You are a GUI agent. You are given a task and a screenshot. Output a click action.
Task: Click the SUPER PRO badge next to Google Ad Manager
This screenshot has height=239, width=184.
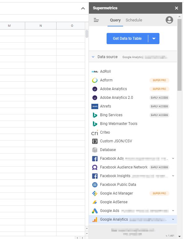tap(159, 193)
